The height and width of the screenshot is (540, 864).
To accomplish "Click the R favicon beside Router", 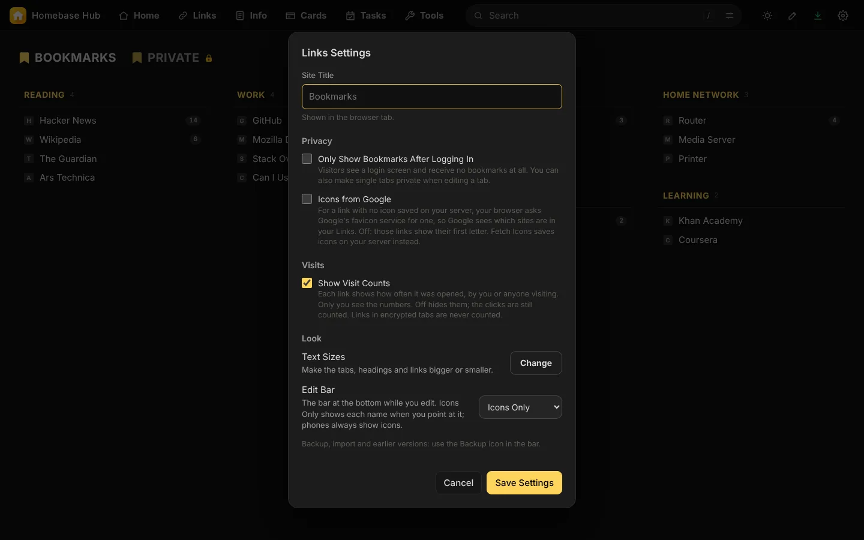I will coord(668,121).
